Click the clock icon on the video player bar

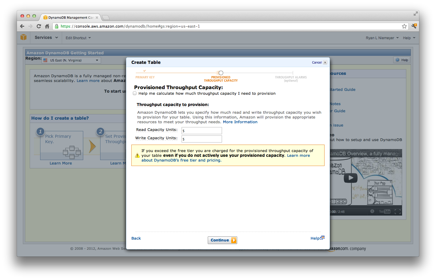372,212
